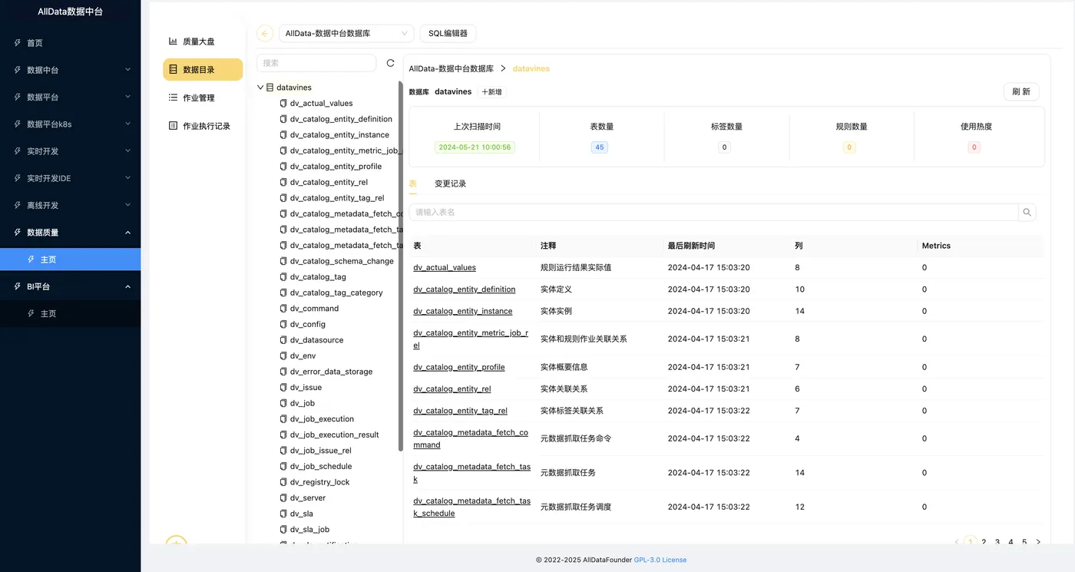This screenshot has height=572, width=1075.
Task: Click the table icon next to dv_issue
Action: [x=283, y=388]
